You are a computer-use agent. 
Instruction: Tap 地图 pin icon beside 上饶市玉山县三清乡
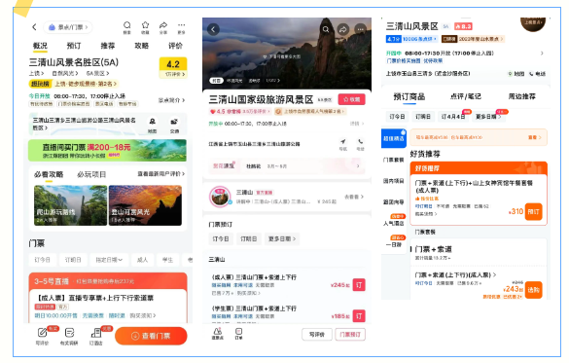[x=511, y=74]
